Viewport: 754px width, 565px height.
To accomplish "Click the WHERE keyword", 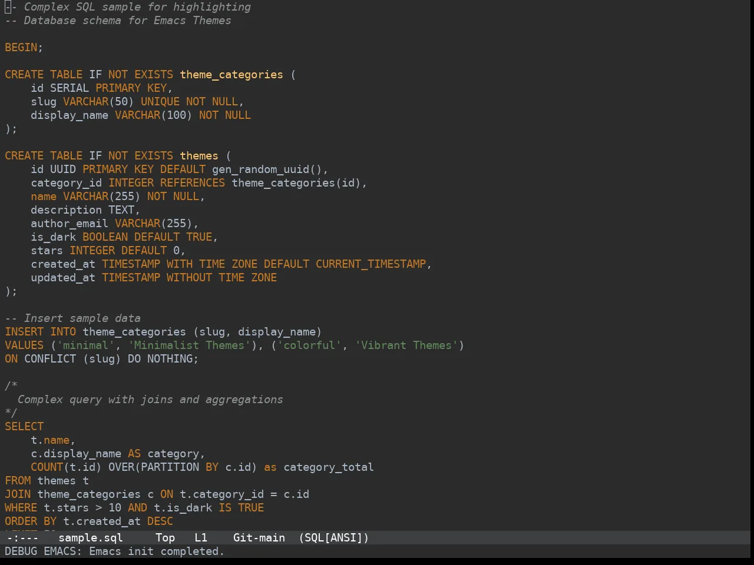I will click(x=21, y=508).
